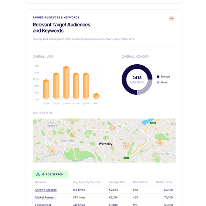Viewport: 206px width, 206px height.
Task: Click the 65+ age bar
Action: click(x=96, y=96)
